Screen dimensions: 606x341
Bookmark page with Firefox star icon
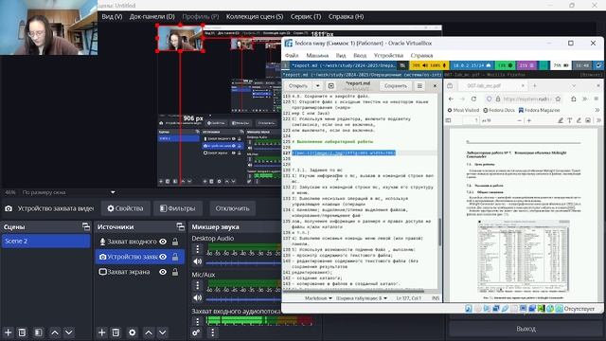(558, 99)
